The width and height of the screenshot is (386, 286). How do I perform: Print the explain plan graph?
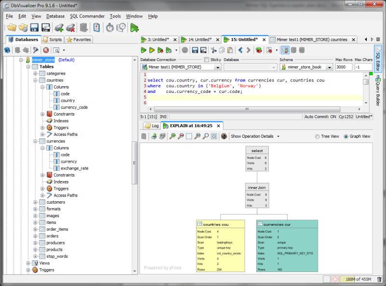(161, 136)
